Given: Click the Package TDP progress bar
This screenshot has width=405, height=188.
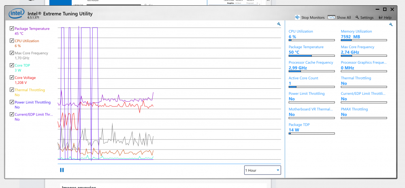Looking at the screenshot, I should [311, 134].
